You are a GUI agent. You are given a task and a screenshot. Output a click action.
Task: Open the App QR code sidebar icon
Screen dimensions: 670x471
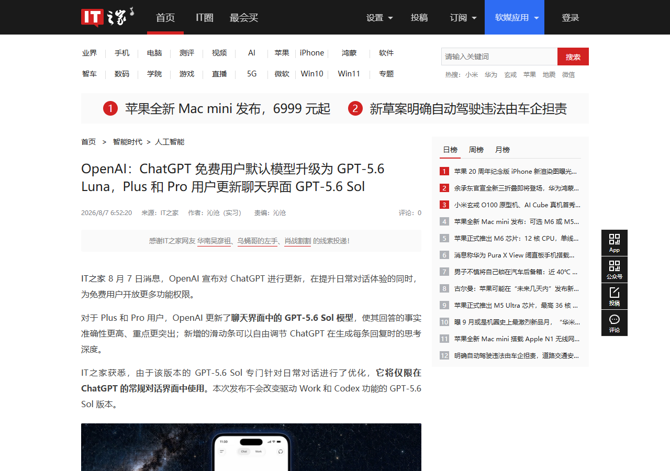pyautogui.click(x=615, y=243)
